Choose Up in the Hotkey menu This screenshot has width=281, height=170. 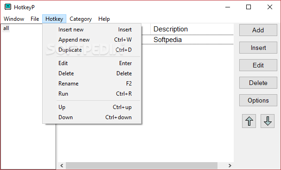tap(92, 107)
